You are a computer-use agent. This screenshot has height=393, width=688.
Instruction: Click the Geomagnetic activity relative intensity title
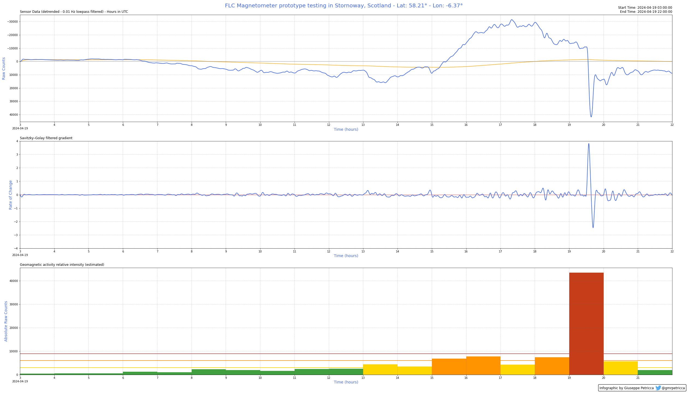coord(62,265)
